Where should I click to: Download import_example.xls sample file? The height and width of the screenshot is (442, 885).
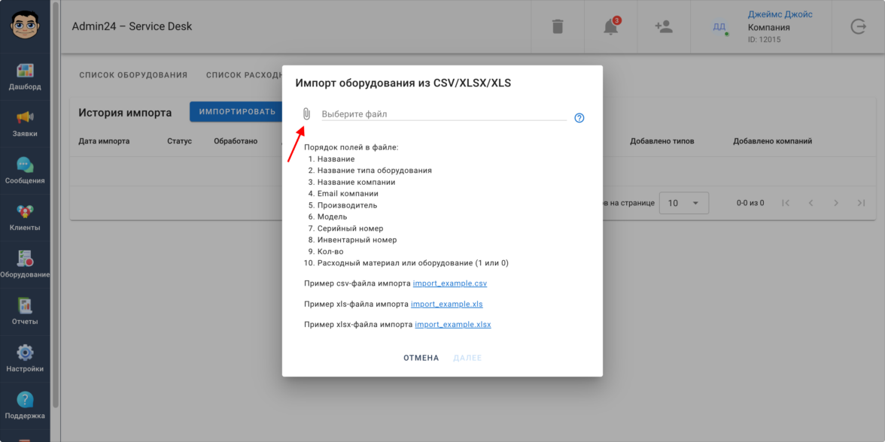coord(446,304)
